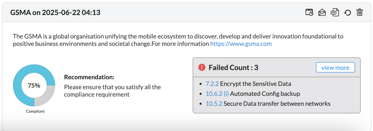
Task: Export the report as PDF
Action: [335, 12]
